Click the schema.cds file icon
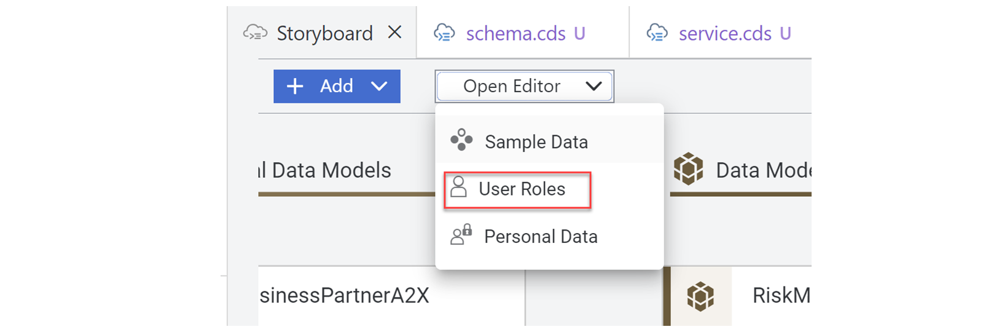 [x=444, y=33]
